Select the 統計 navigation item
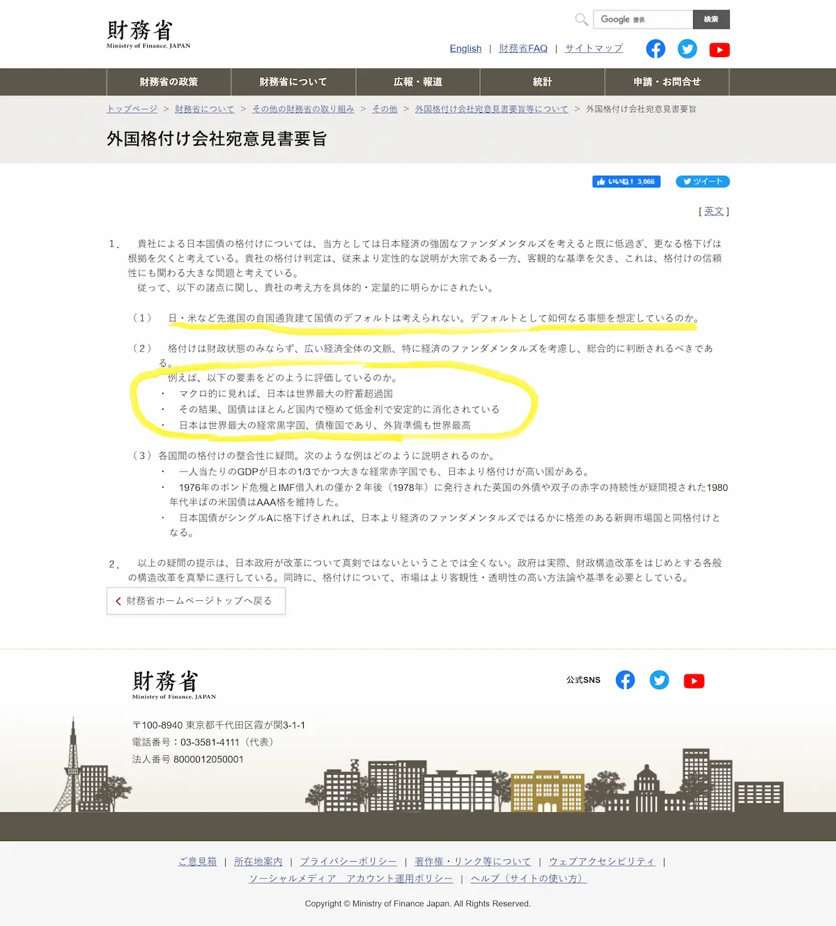The height and width of the screenshot is (926, 836). click(x=542, y=82)
